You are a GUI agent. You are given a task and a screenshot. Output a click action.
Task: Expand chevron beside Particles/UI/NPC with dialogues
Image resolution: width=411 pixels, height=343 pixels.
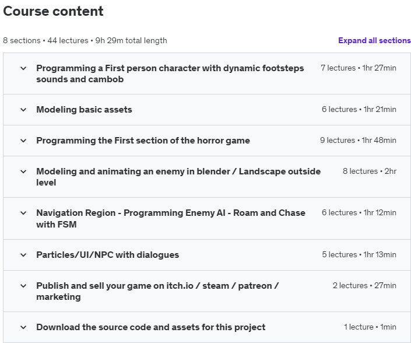click(x=23, y=255)
